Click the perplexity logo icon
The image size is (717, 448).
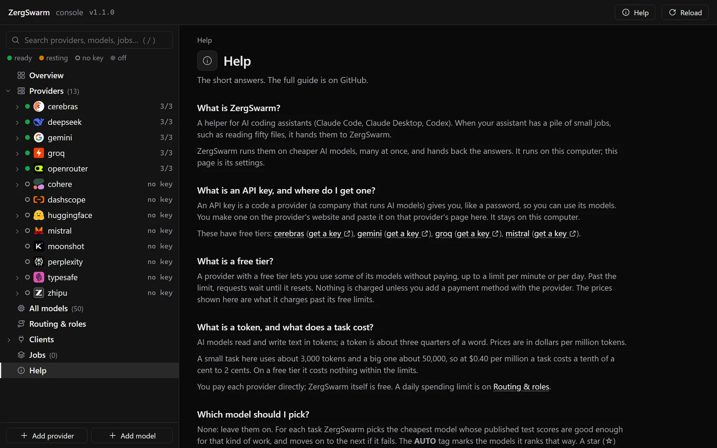(x=39, y=262)
